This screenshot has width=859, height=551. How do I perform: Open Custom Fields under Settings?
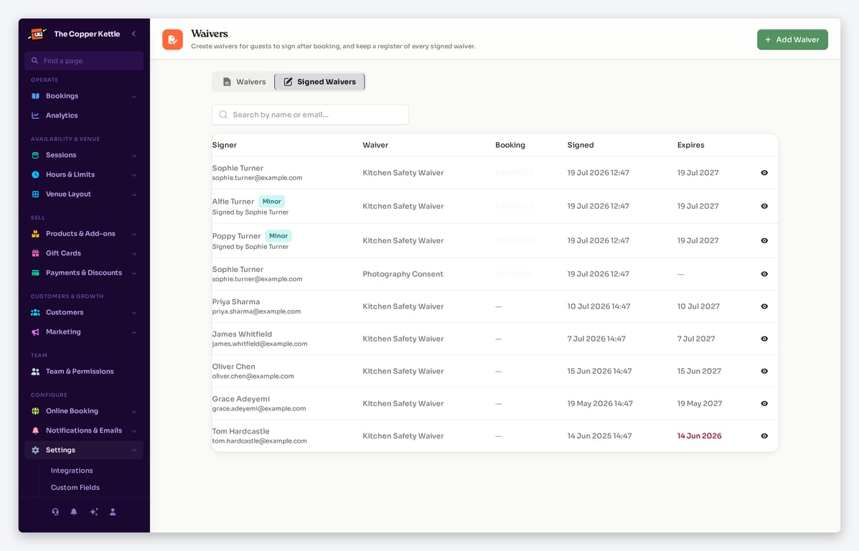tap(75, 487)
